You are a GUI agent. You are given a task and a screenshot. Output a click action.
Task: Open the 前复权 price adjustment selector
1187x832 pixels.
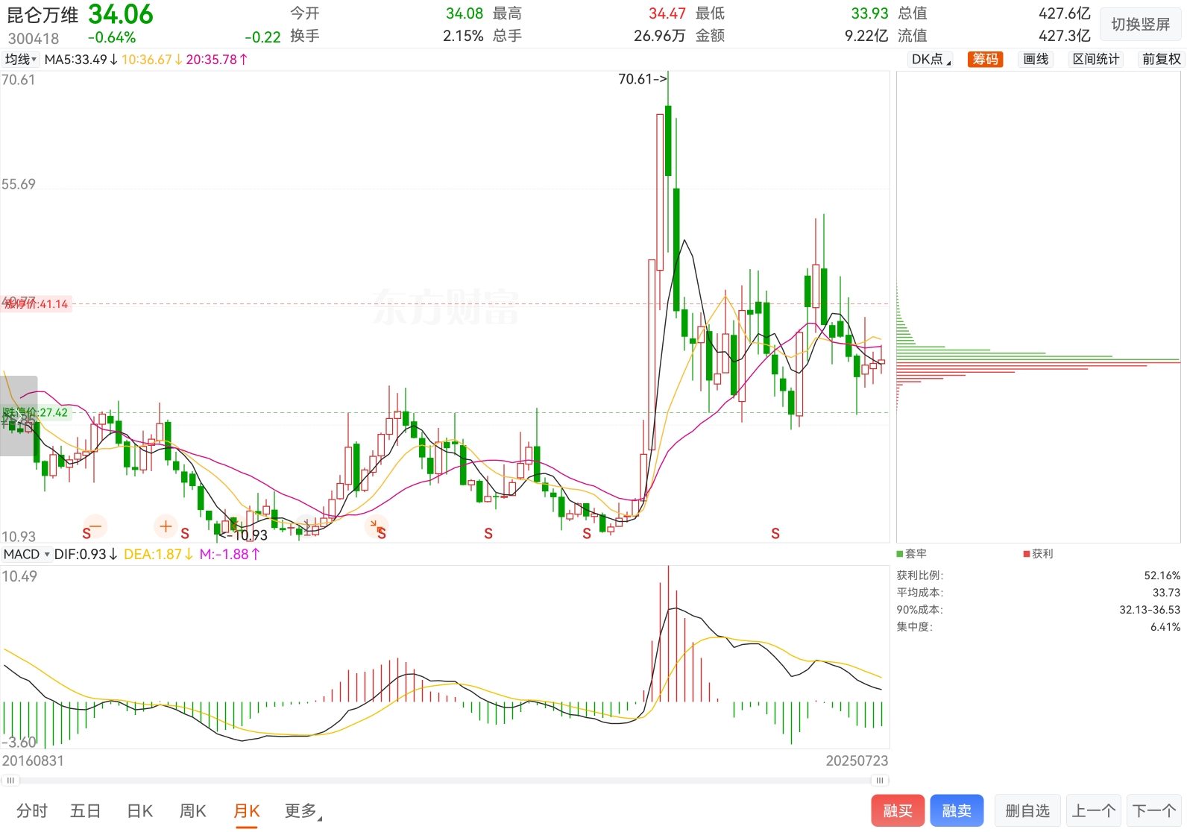(1161, 60)
